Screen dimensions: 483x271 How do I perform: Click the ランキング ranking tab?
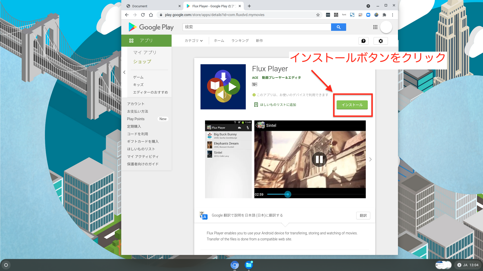240,40
